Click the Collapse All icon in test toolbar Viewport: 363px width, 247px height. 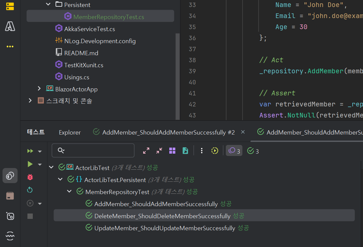[x=159, y=151]
